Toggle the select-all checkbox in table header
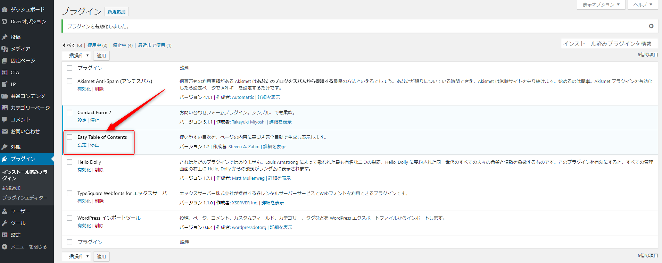The width and height of the screenshot is (662, 263). [x=69, y=68]
